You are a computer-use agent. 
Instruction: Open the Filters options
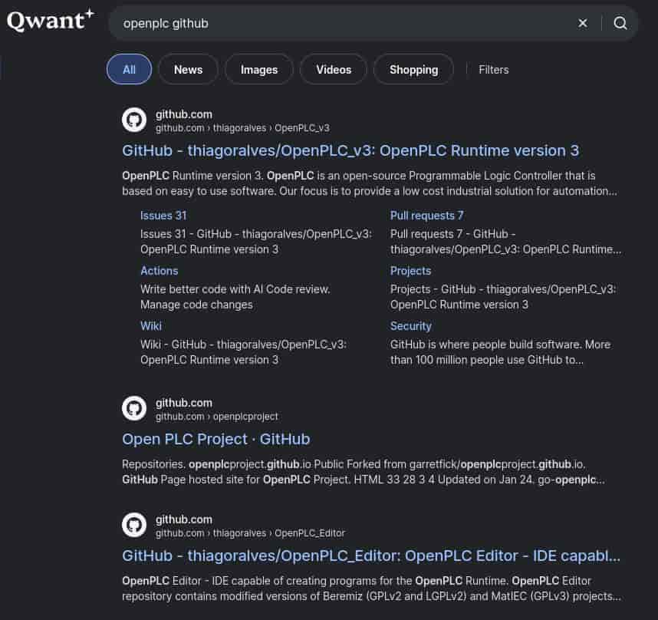pos(494,70)
